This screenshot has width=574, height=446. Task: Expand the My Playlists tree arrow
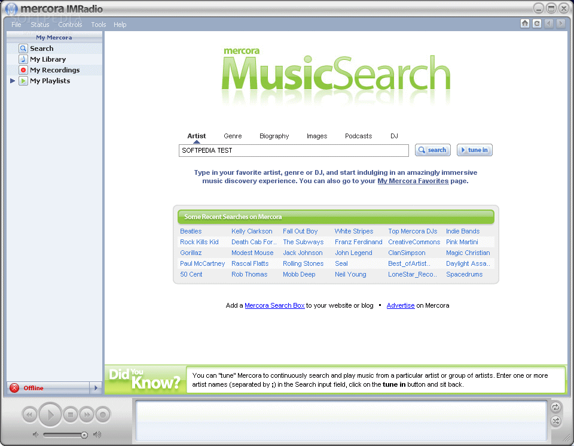coord(13,81)
